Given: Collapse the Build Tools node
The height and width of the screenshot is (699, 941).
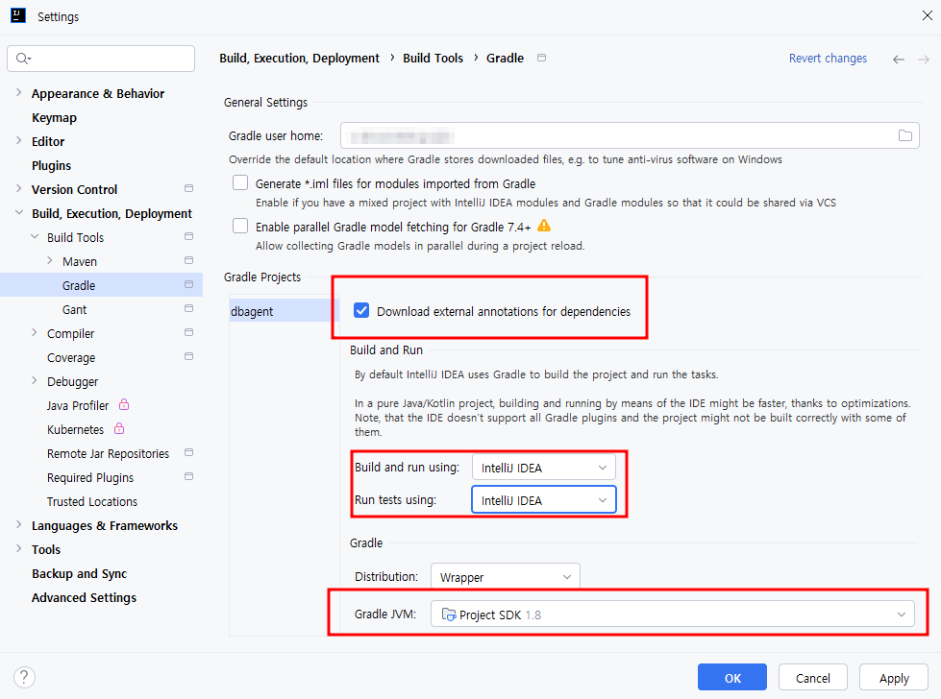Looking at the screenshot, I should coord(35,236).
